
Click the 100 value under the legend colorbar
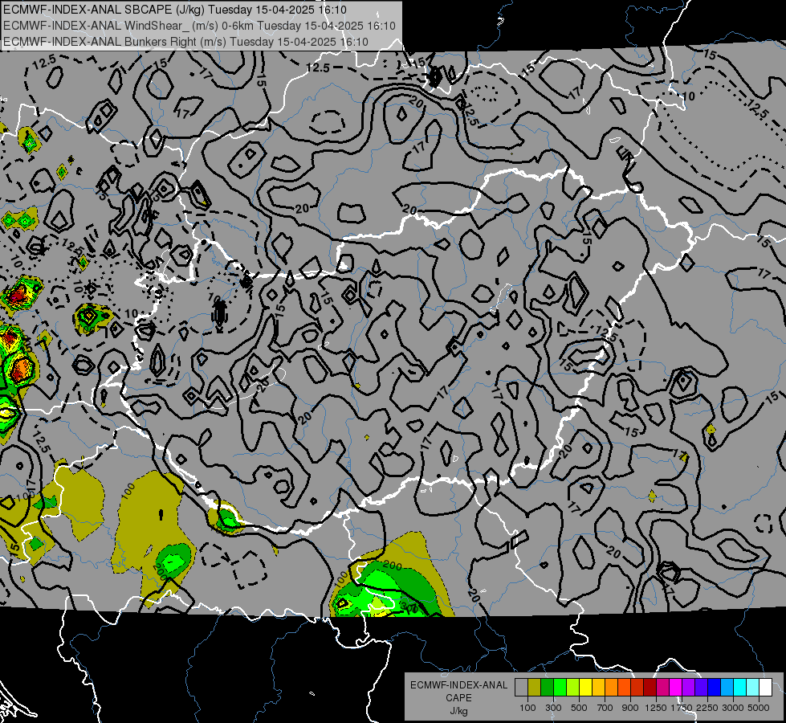[527, 708]
